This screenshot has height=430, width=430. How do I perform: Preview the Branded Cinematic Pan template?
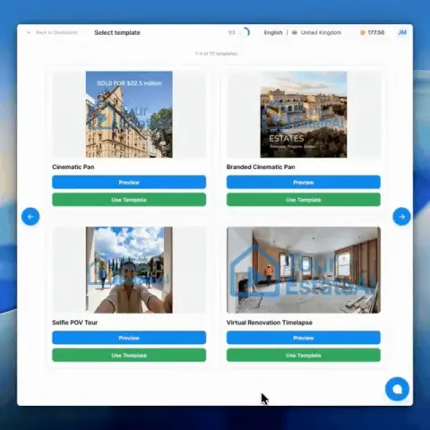pyautogui.click(x=304, y=182)
